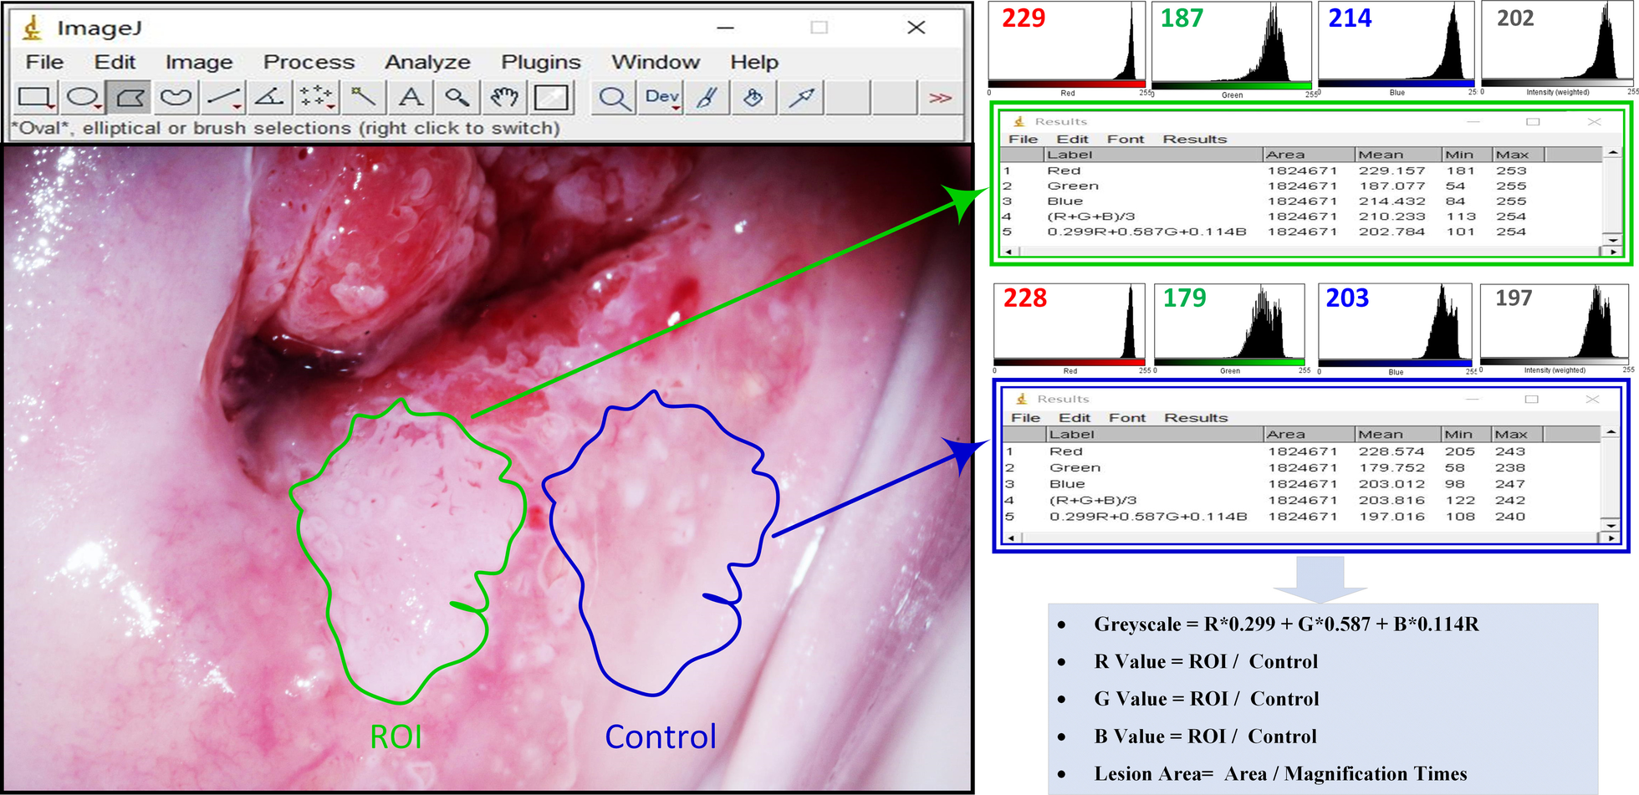The image size is (1639, 795).
Task: Click scroll right arrow in lower Results window
Action: coord(1611,538)
